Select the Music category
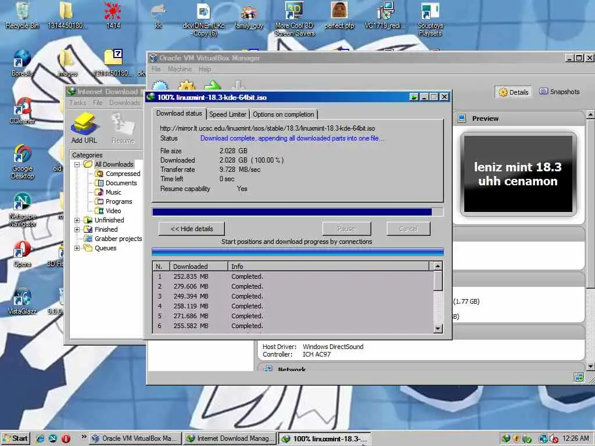Image resolution: width=595 pixels, height=446 pixels. (108, 192)
